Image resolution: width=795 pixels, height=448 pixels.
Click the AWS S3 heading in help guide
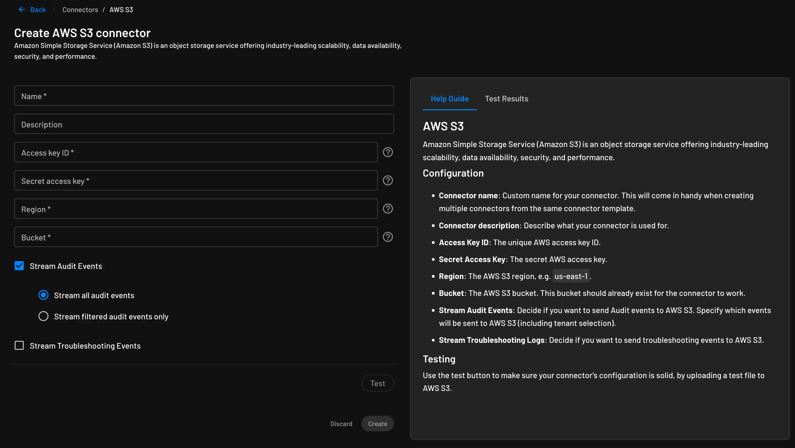[443, 126]
